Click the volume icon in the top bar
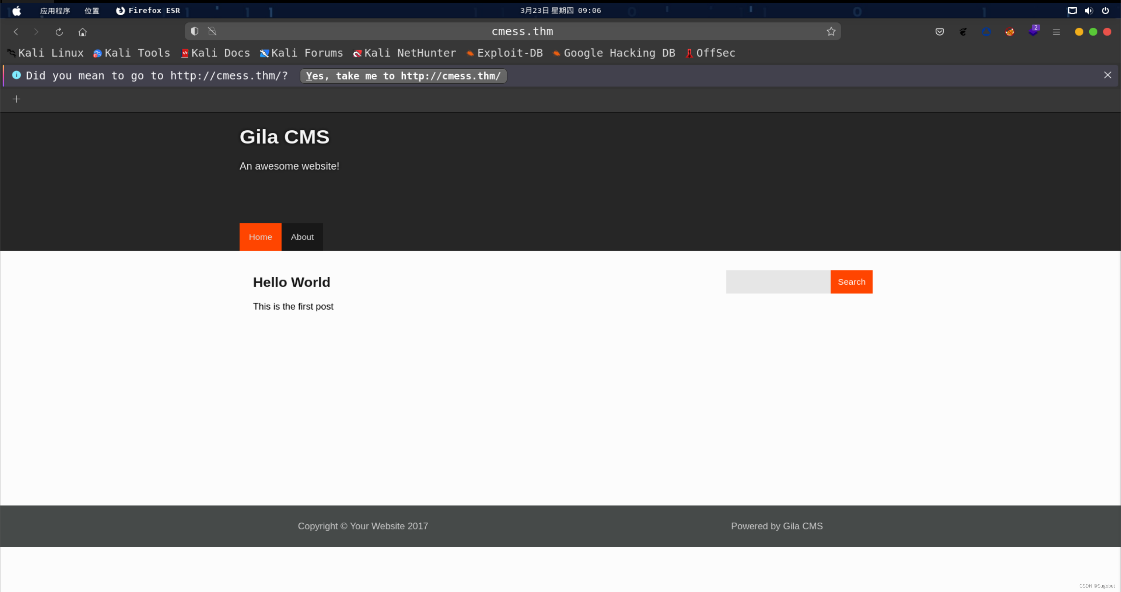This screenshot has height=592, width=1121. [1089, 10]
